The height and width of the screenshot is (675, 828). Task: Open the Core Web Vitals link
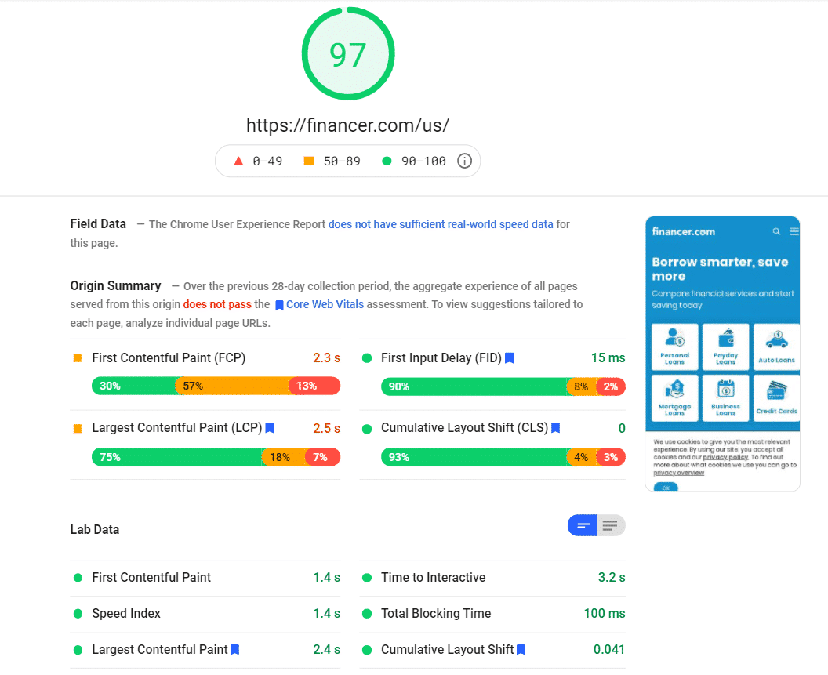(x=325, y=304)
